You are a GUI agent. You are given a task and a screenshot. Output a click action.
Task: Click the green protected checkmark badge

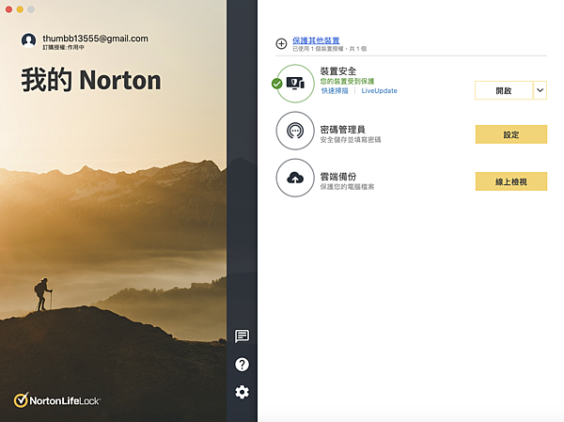[x=277, y=84]
